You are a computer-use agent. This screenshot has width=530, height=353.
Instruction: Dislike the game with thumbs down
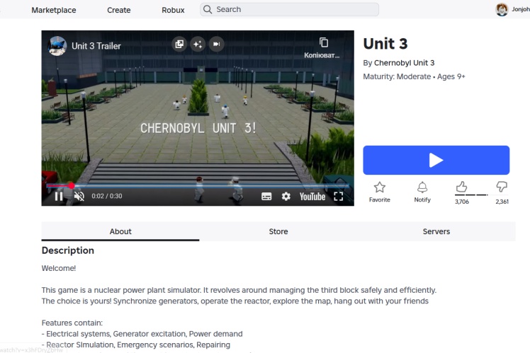502,187
